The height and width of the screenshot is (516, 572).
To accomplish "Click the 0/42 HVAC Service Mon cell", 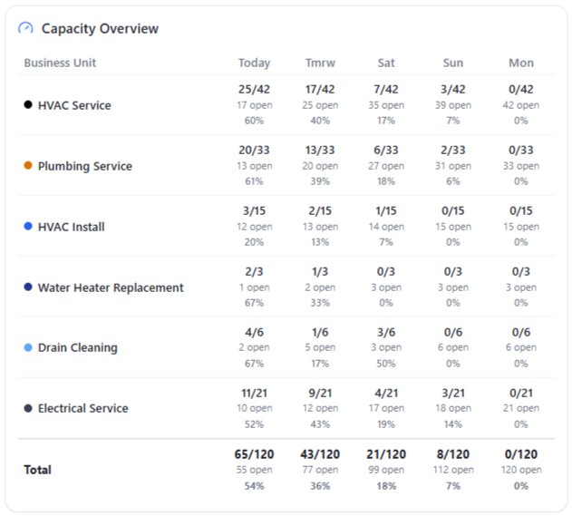I will [x=521, y=104].
